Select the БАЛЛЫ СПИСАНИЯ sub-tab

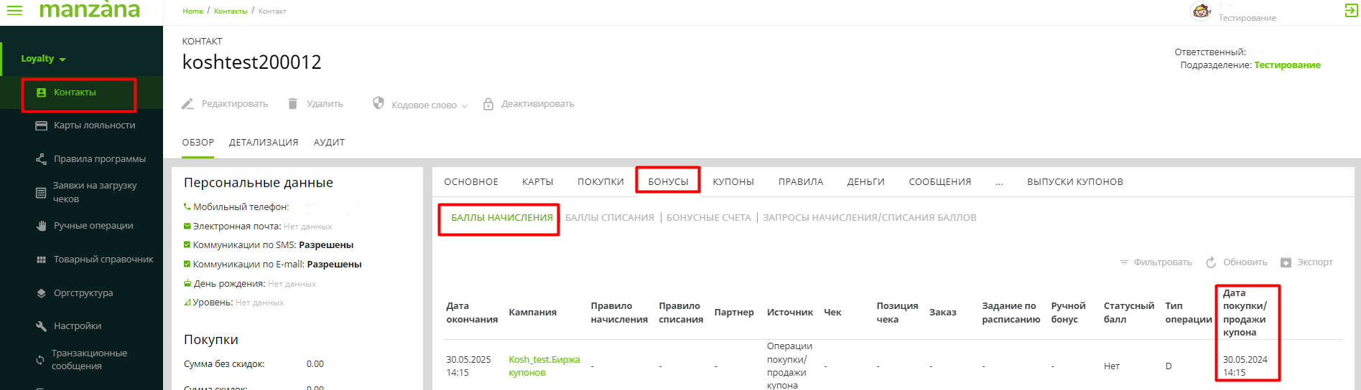610,218
